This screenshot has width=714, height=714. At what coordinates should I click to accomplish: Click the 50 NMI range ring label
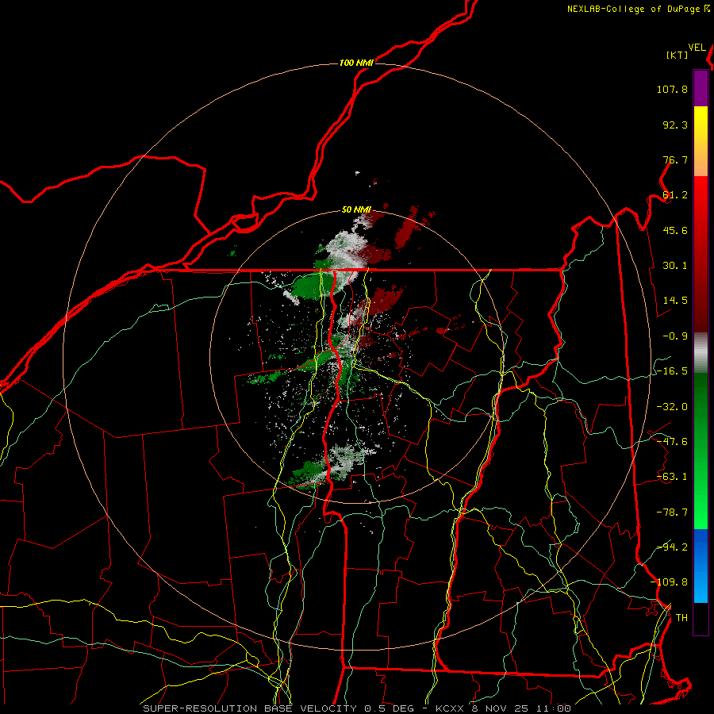[356, 210]
